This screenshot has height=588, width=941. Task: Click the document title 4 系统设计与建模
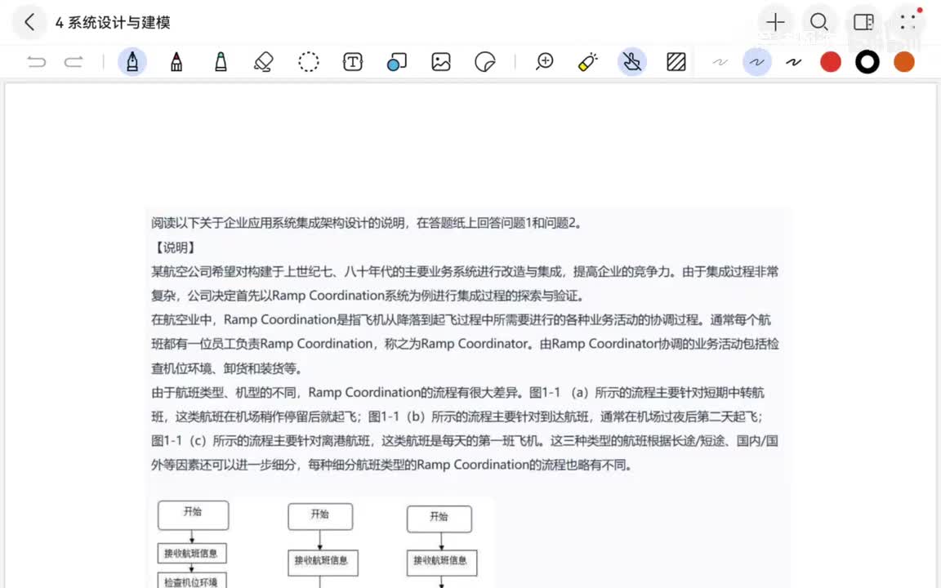(113, 22)
